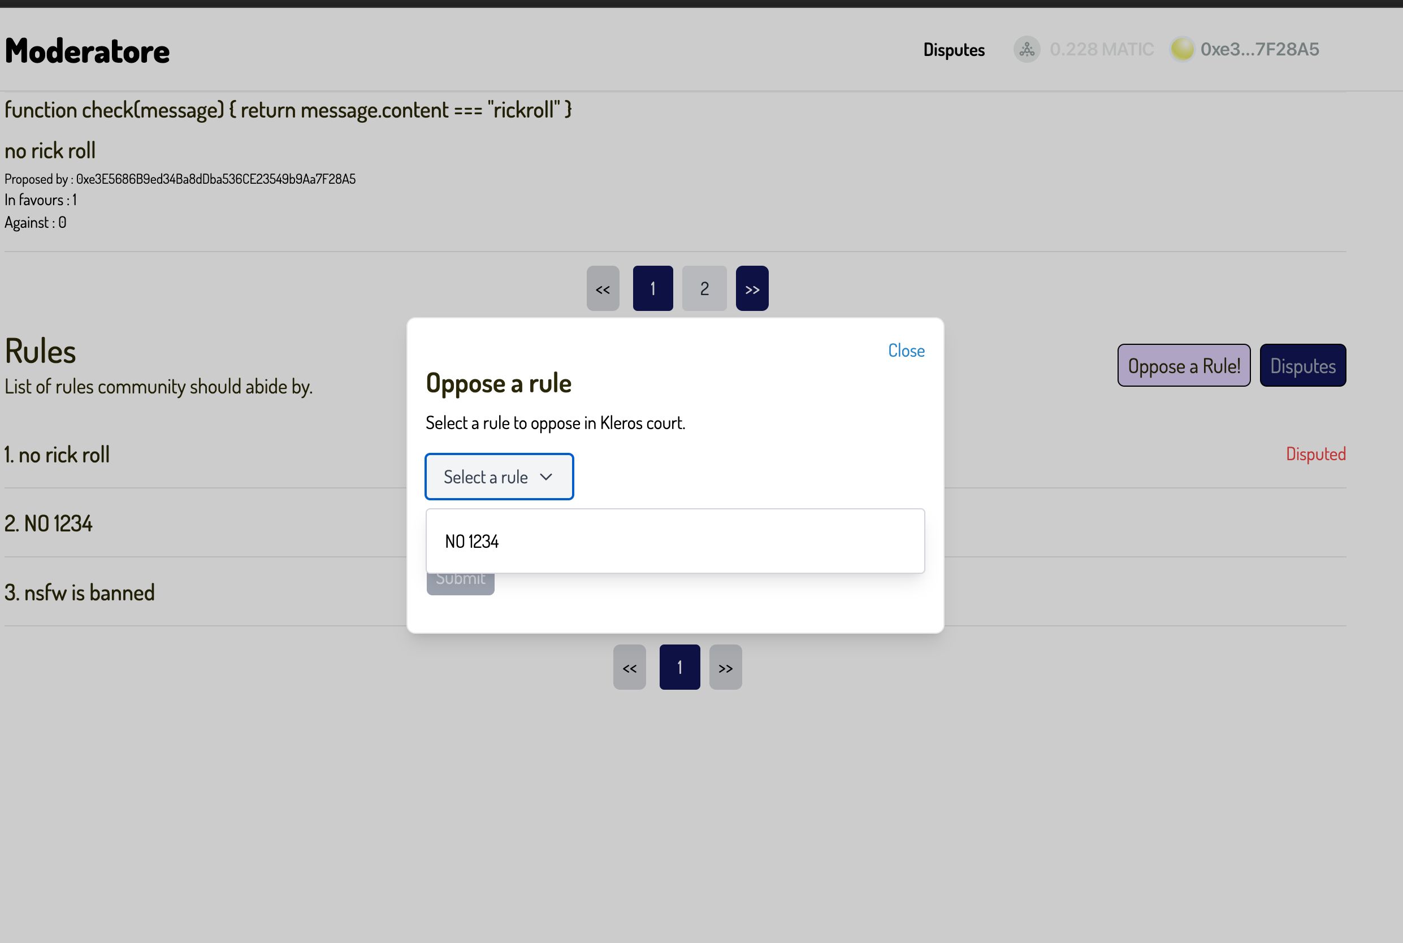Image resolution: width=1403 pixels, height=943 pixels.
Task: Toggle page 1 in top navigation
Action: pos(653,287)
